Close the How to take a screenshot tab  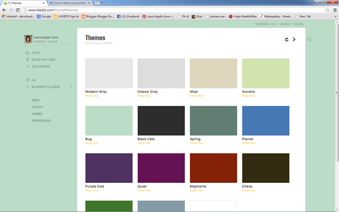[89, 3]
